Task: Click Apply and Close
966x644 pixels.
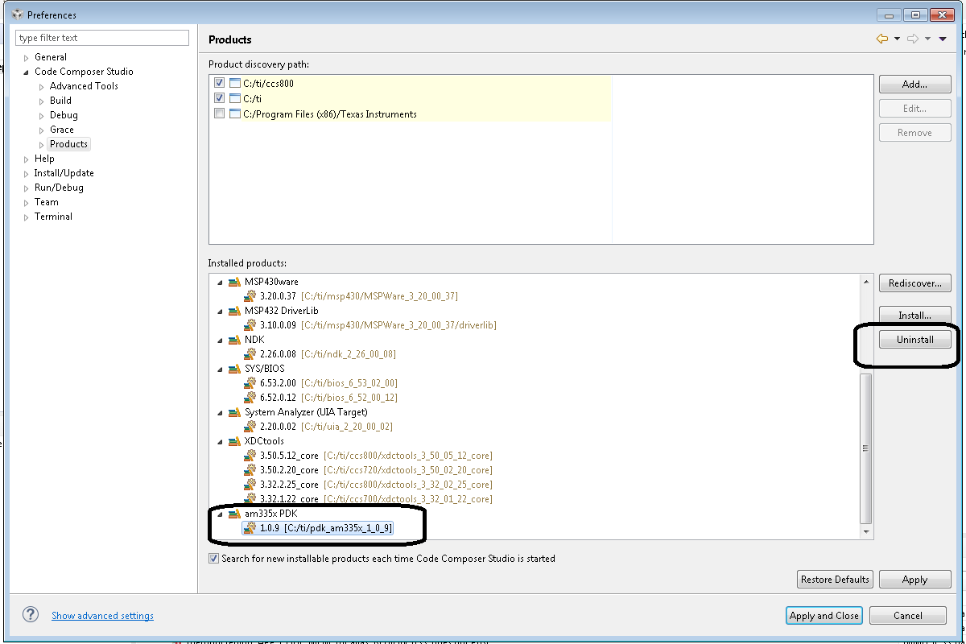Action: (x=824, y=615)
